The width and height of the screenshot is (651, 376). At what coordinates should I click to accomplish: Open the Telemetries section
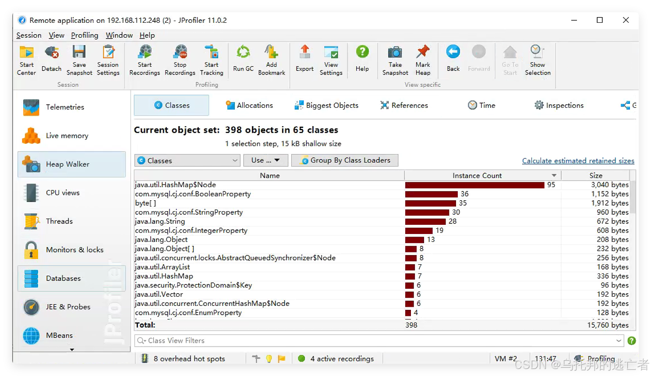point(71,107)
